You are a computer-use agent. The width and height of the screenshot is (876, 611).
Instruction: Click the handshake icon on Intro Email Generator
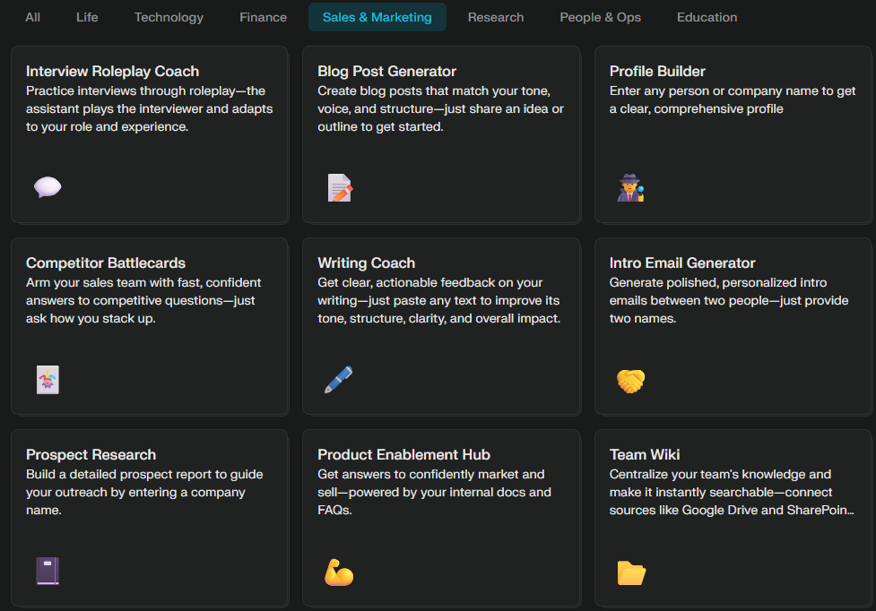(x=630, y=381)
